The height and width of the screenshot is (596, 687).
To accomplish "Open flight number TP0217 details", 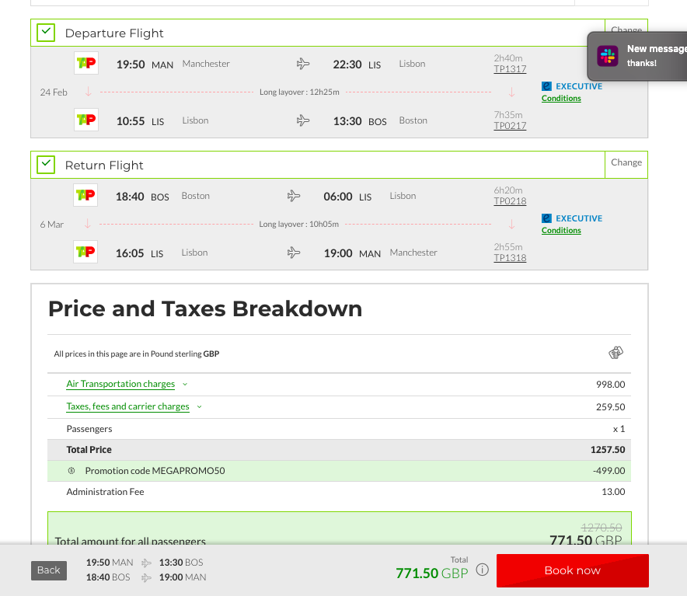I will pos(510,126).
